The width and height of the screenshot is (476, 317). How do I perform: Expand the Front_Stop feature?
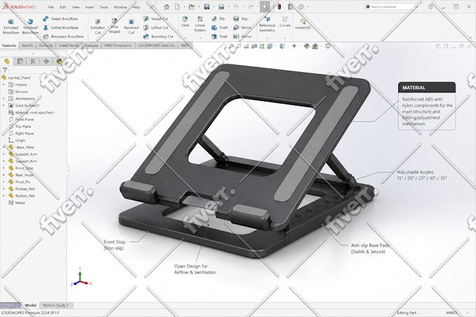tap(3, 168)
